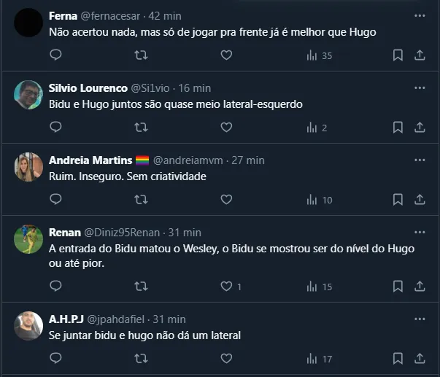440x377 pixels.
Task: View analytics showing 17 on A.H.P.J tweet
Action: pyautogui.click(x=320, y=358)
